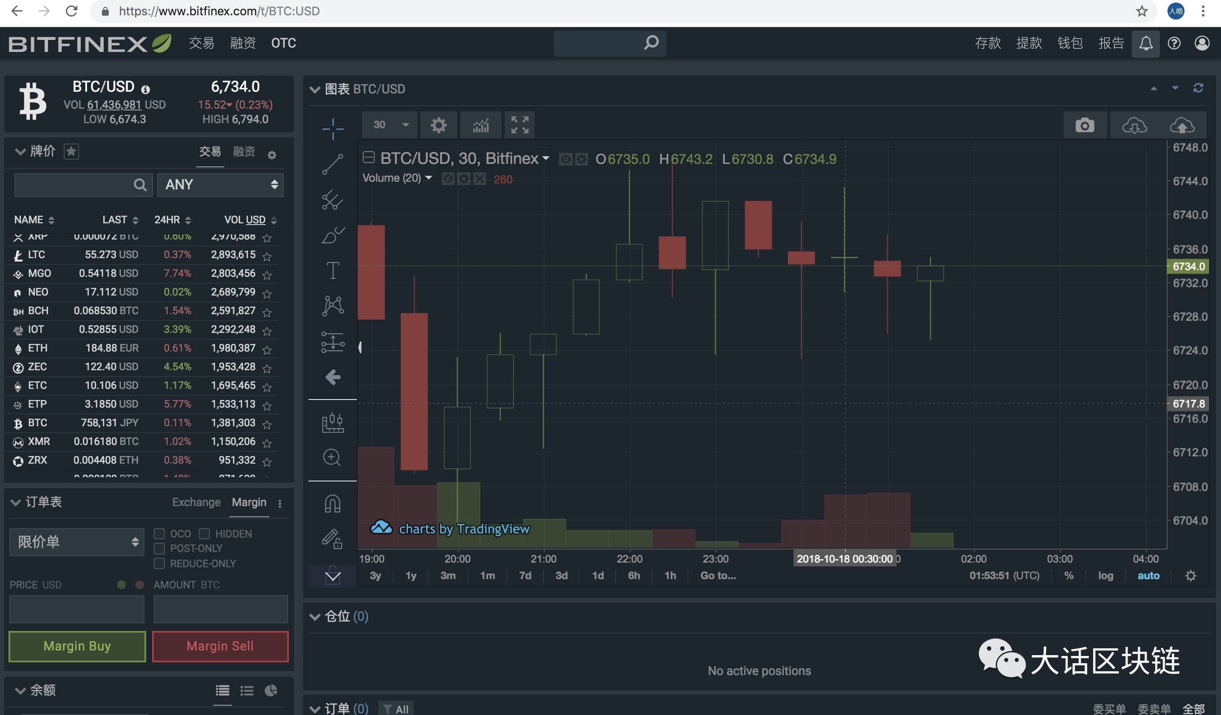The height and width of the screenshot is (715, 1221).
Task: Set chart range to 7d
Action: (x=525, y=576)
